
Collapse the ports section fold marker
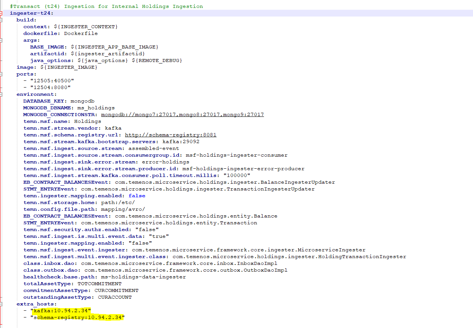click(1, 74)
